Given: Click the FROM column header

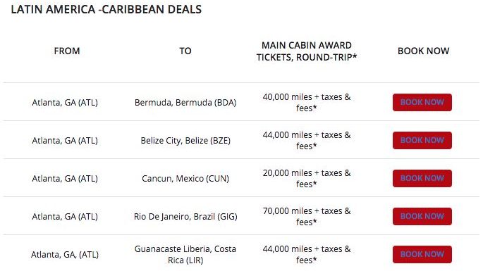Looking at the screenshot, I should click(67, 51).
